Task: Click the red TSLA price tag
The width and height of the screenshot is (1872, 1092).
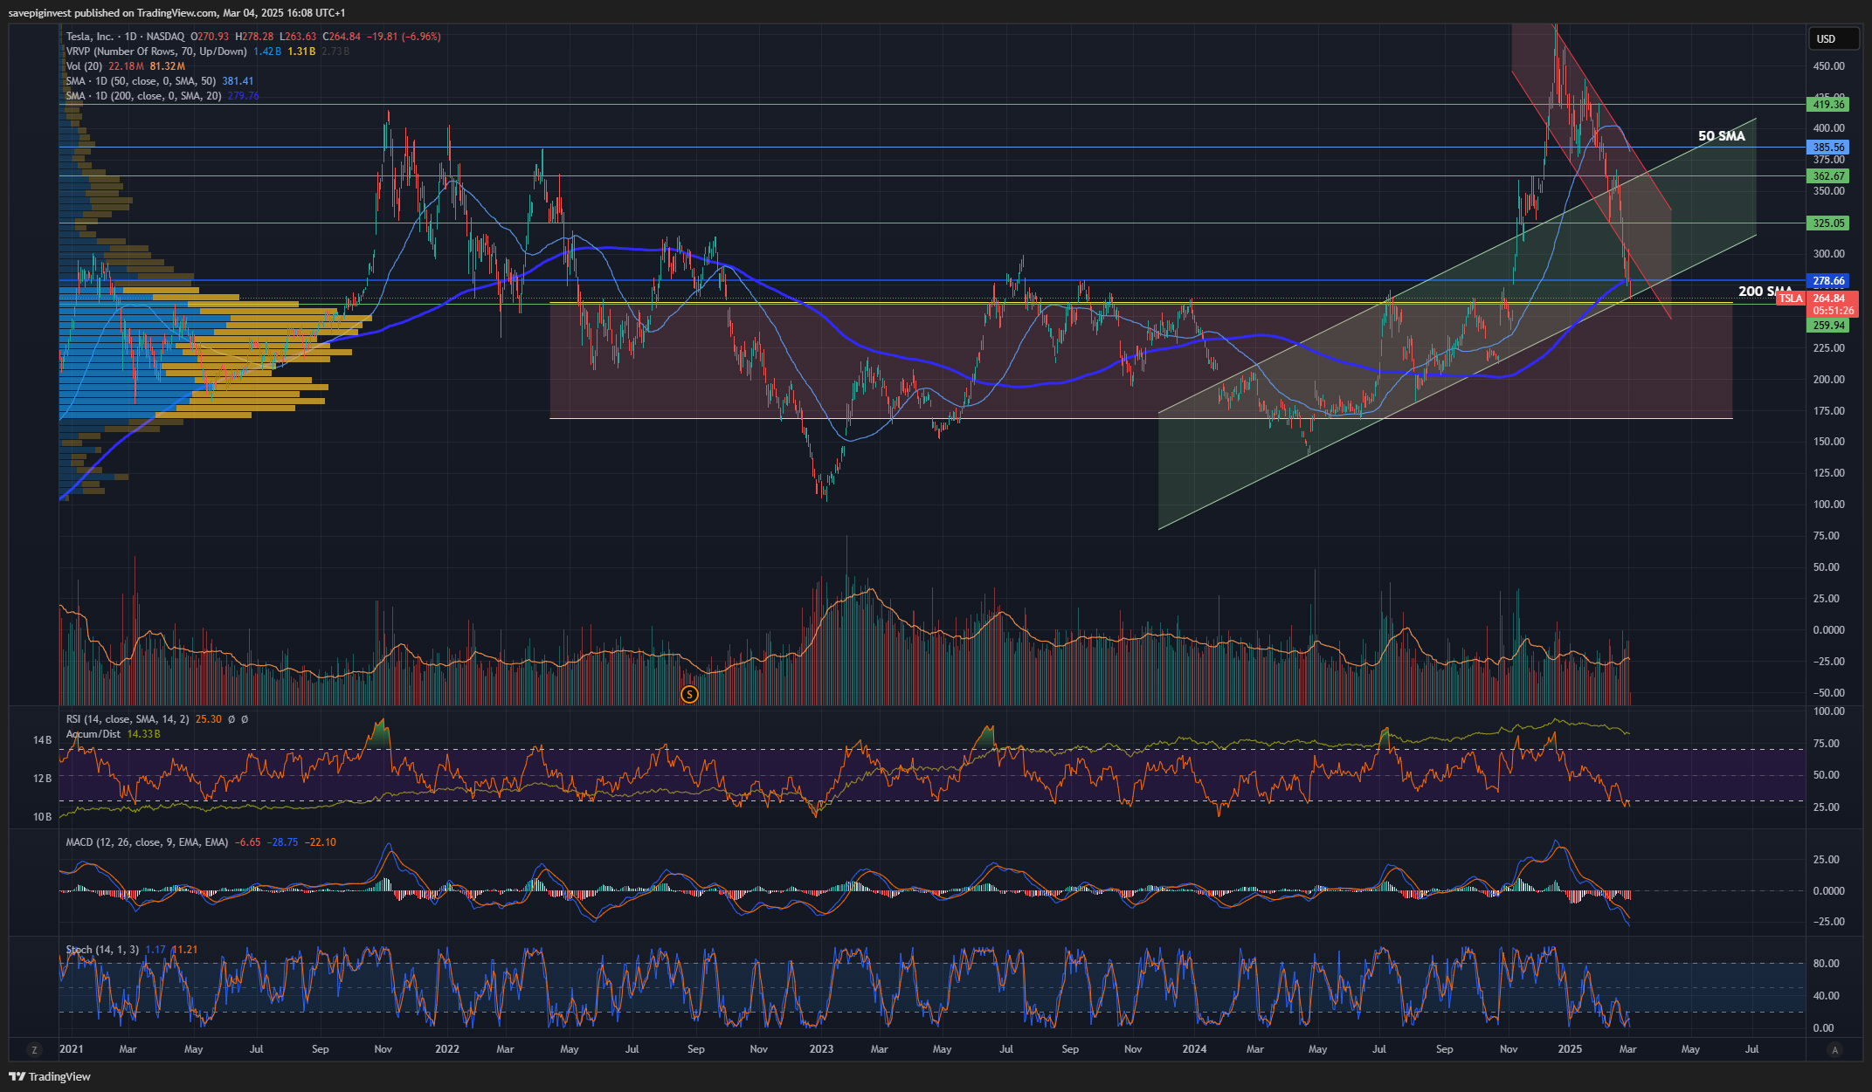Action: pos(1790,299)
